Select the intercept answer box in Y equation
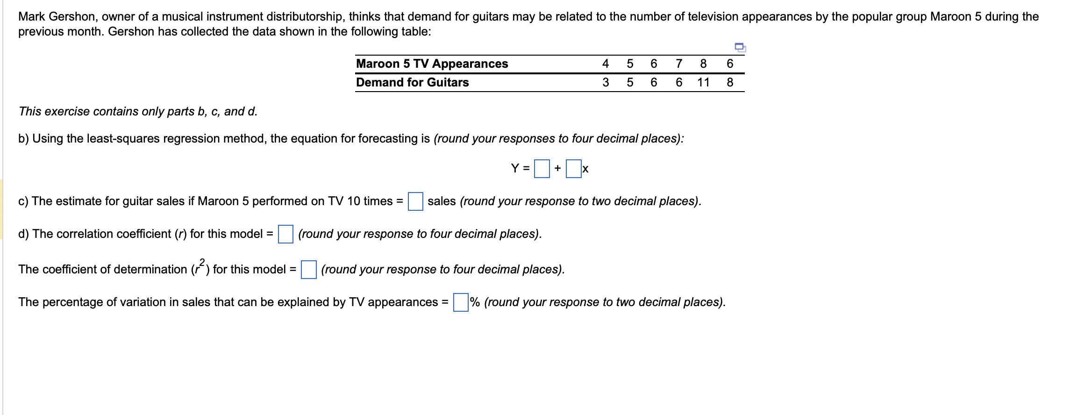The width and height of the screenshot is (1091, 415). 542,169
